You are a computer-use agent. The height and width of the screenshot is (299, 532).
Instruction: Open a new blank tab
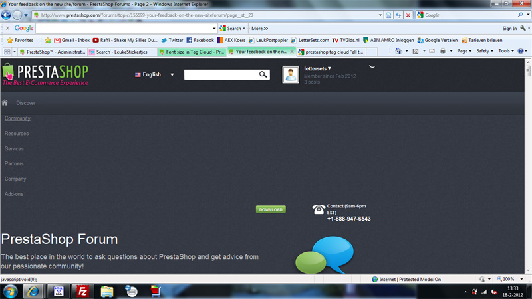coord(372,52)
